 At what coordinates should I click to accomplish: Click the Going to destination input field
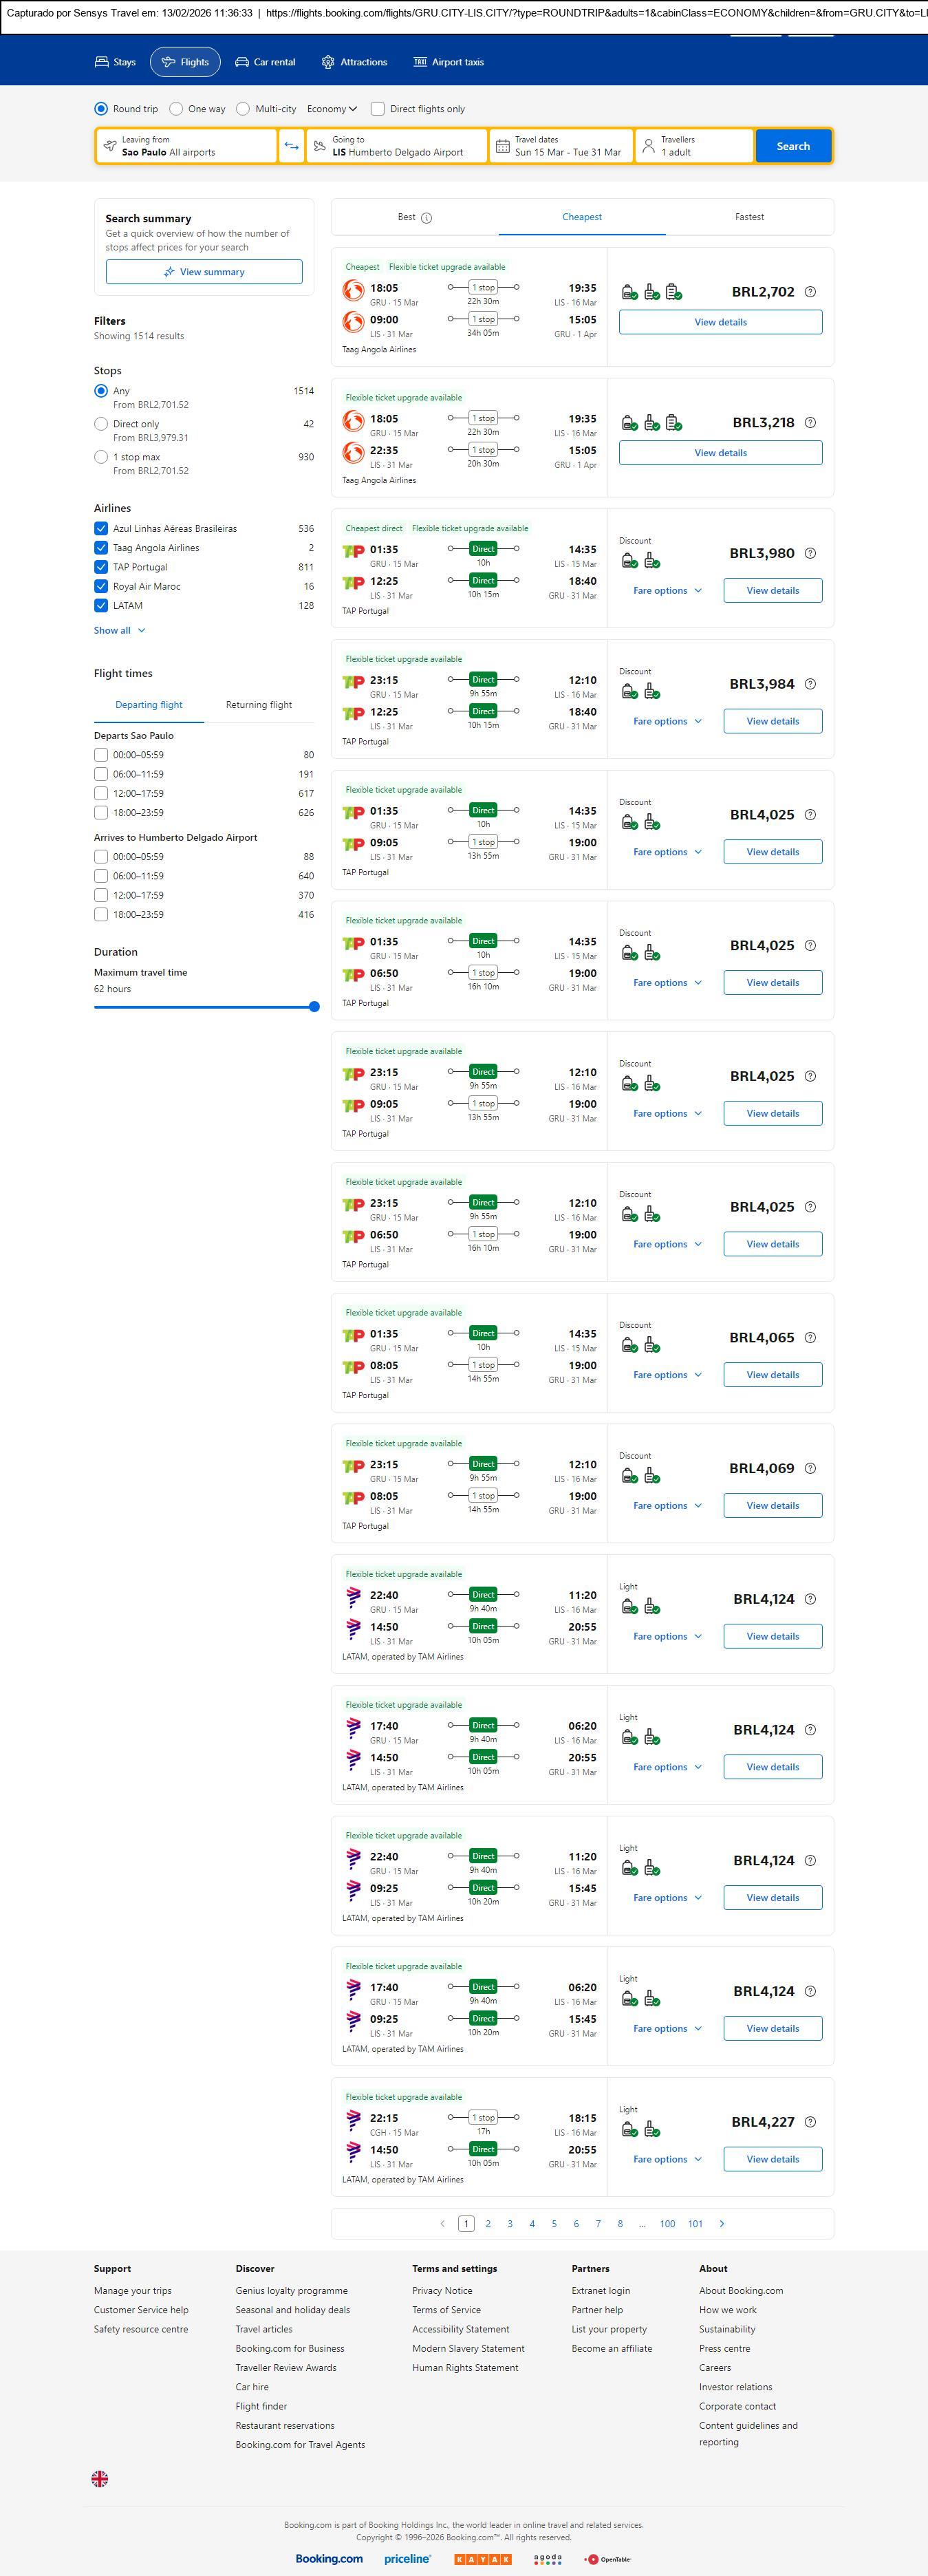(x=397, y=146)
